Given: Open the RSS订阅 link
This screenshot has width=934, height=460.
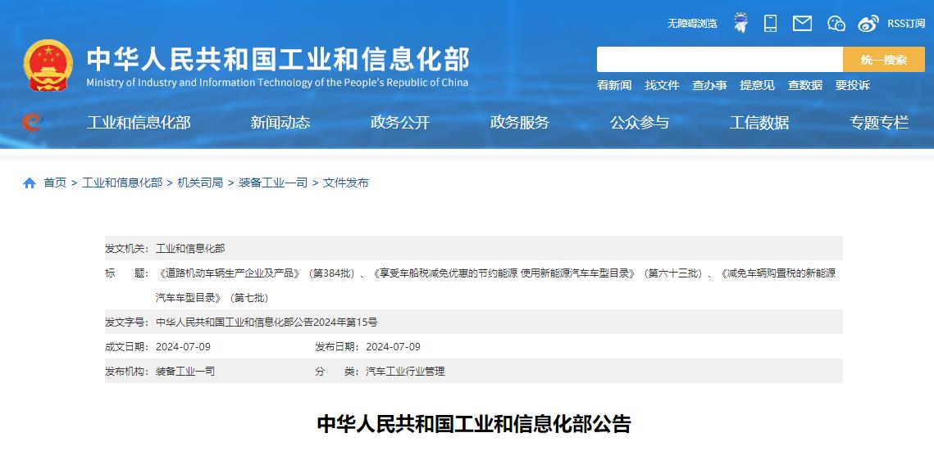Looking at the screenshot, I should [906, 24].
